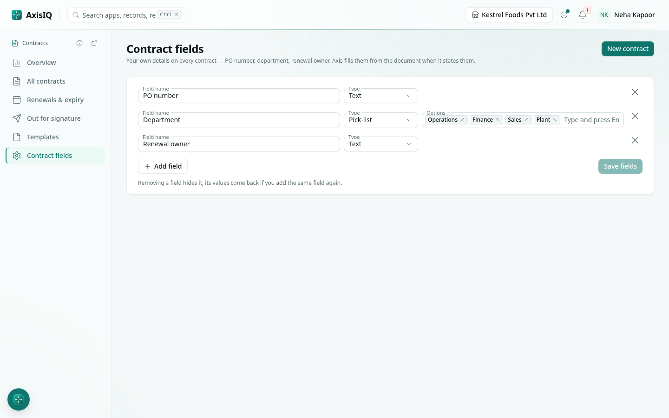The height and width of the screenshot is (418, 669).
Task: Open the Kestrel Foods Pvt Ltd company switcher
Action: tap(509, 15)
